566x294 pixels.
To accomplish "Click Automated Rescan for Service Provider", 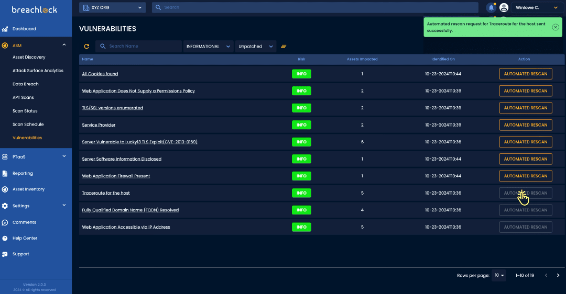I will pos(526,125).
